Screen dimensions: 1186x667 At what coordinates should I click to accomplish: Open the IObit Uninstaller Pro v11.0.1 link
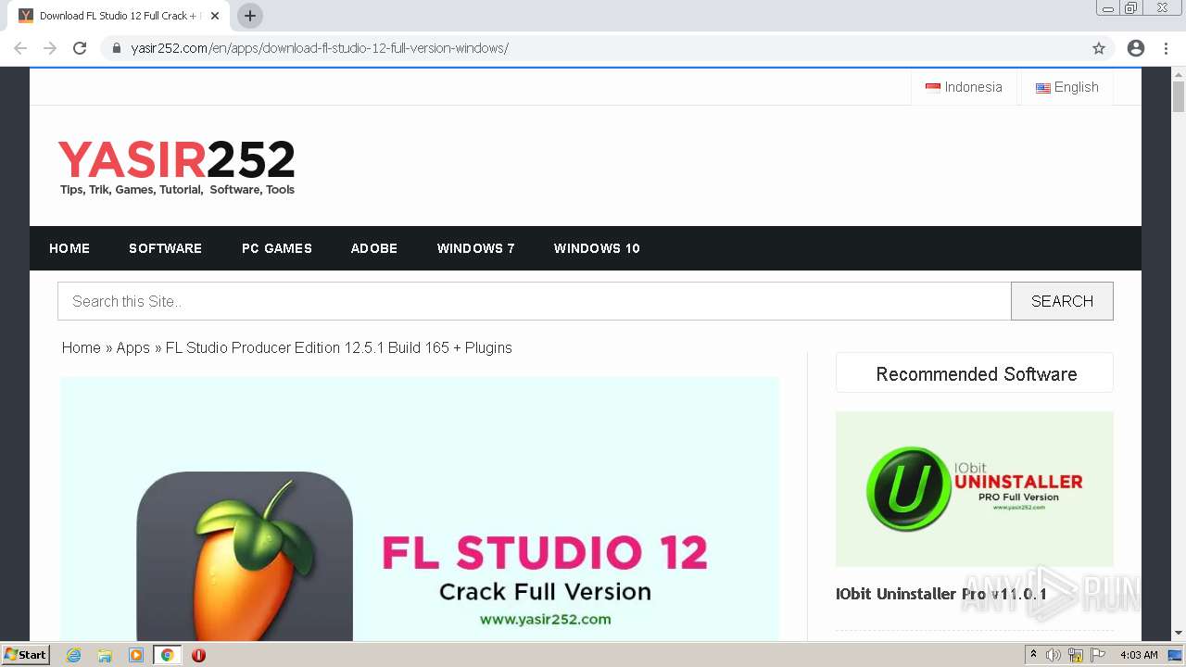point(940,594)
